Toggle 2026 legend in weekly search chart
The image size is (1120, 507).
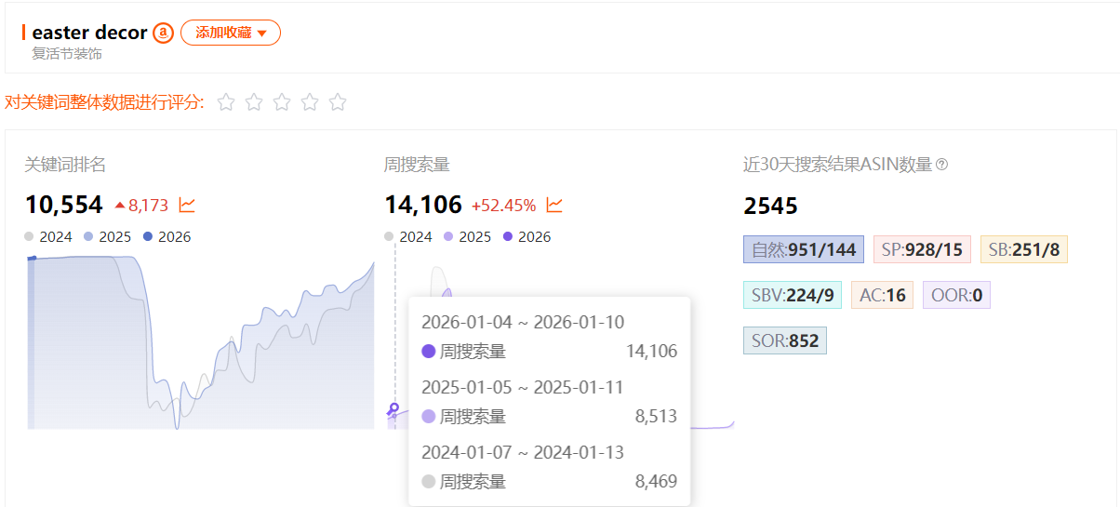527,237
